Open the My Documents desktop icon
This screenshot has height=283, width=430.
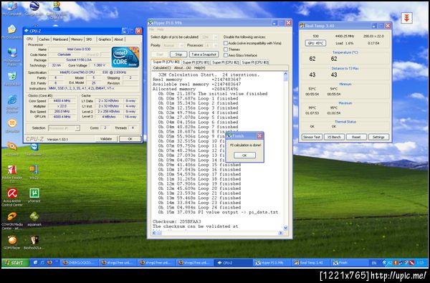point(11,32)
